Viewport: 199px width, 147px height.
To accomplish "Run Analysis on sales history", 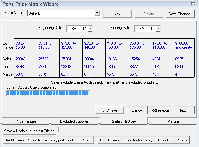I will coord(109,110).
